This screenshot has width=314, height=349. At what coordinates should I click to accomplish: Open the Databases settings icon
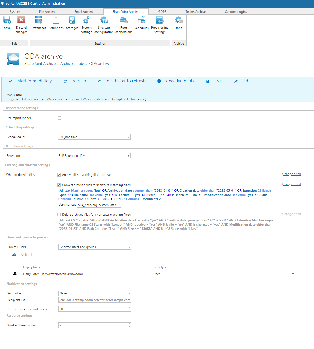[x=39, y=20]
